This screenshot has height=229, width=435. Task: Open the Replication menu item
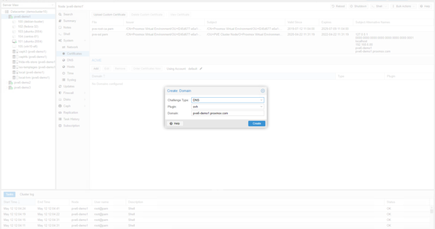[x=73, y=112]
